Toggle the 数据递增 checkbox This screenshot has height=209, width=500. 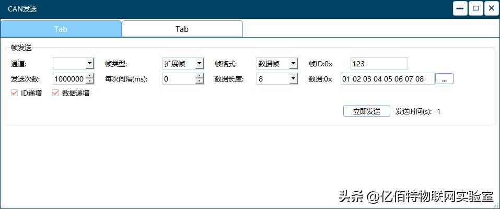tap(56, 93)
